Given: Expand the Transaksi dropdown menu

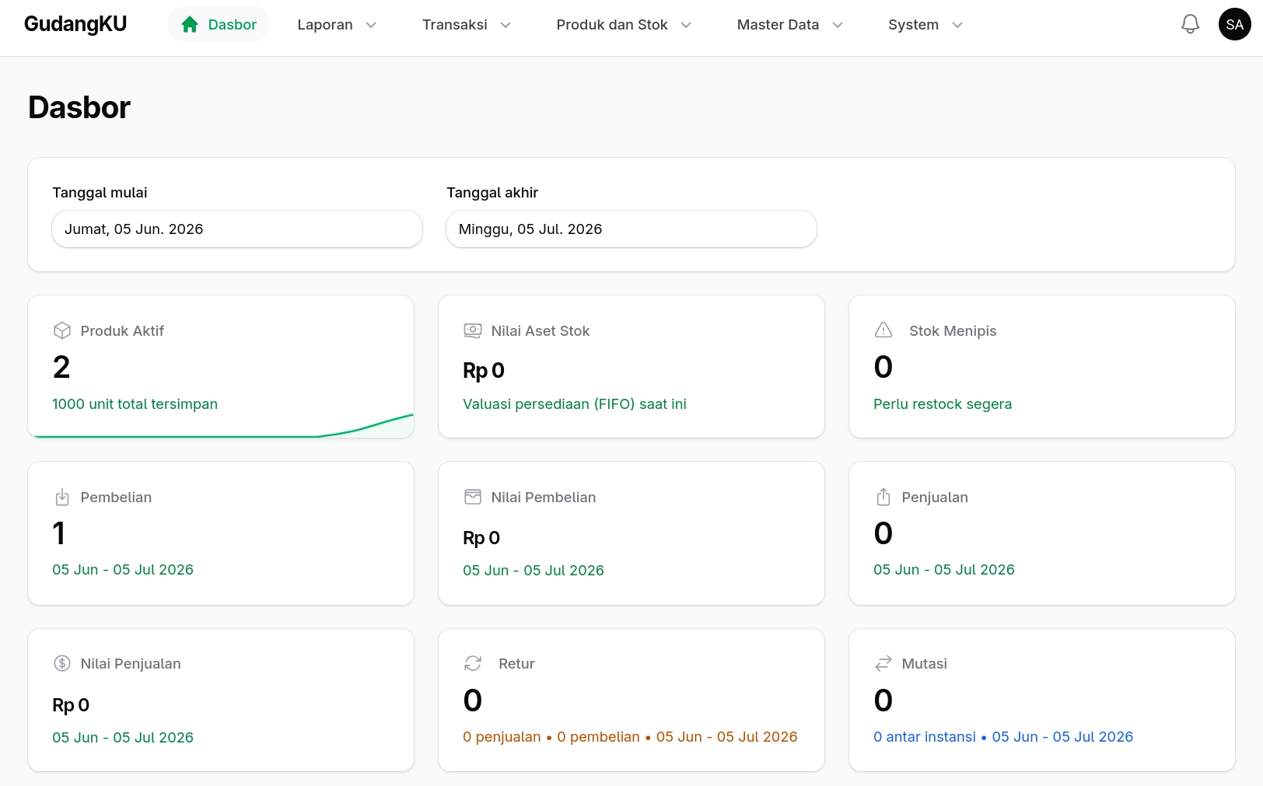Looking at the screenshot, I should click(467, 25).
